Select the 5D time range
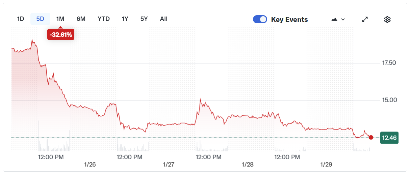 click(x=40, y=19)
